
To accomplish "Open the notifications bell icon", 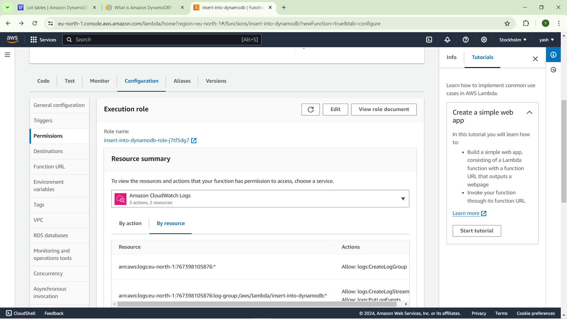I will [x=447, y=40].
